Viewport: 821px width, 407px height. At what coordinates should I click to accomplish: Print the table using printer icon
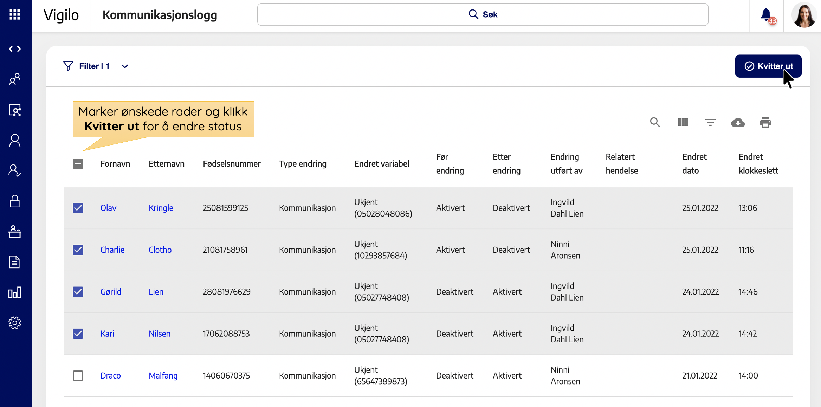coord(765,122)
